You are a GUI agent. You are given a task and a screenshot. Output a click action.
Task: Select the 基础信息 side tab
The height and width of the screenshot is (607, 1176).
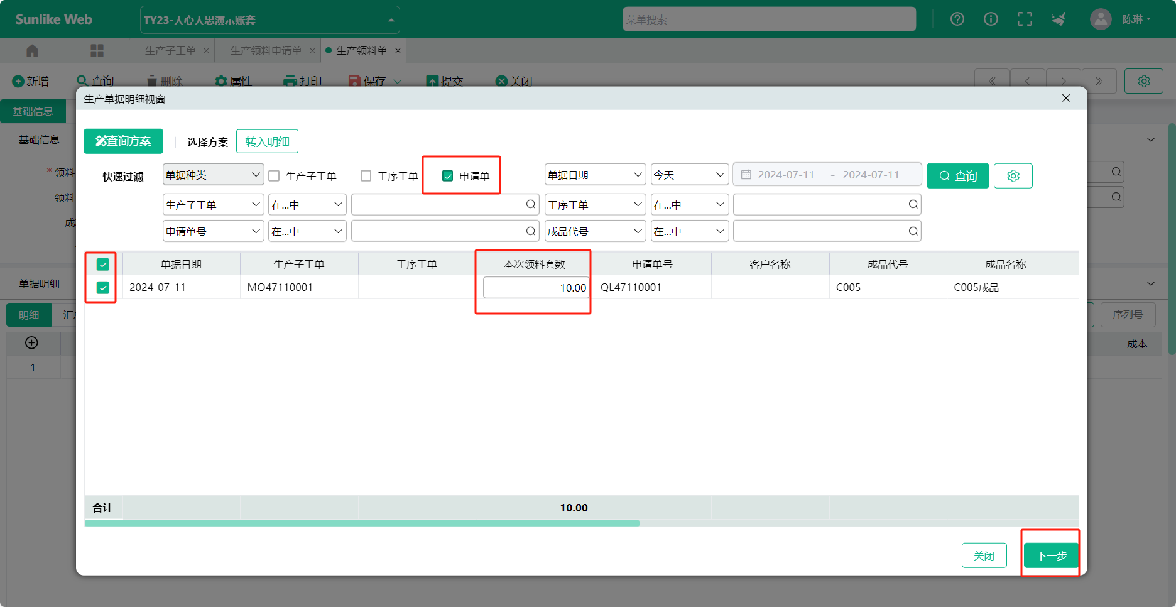pyautogui.click(x=33, y=111)
